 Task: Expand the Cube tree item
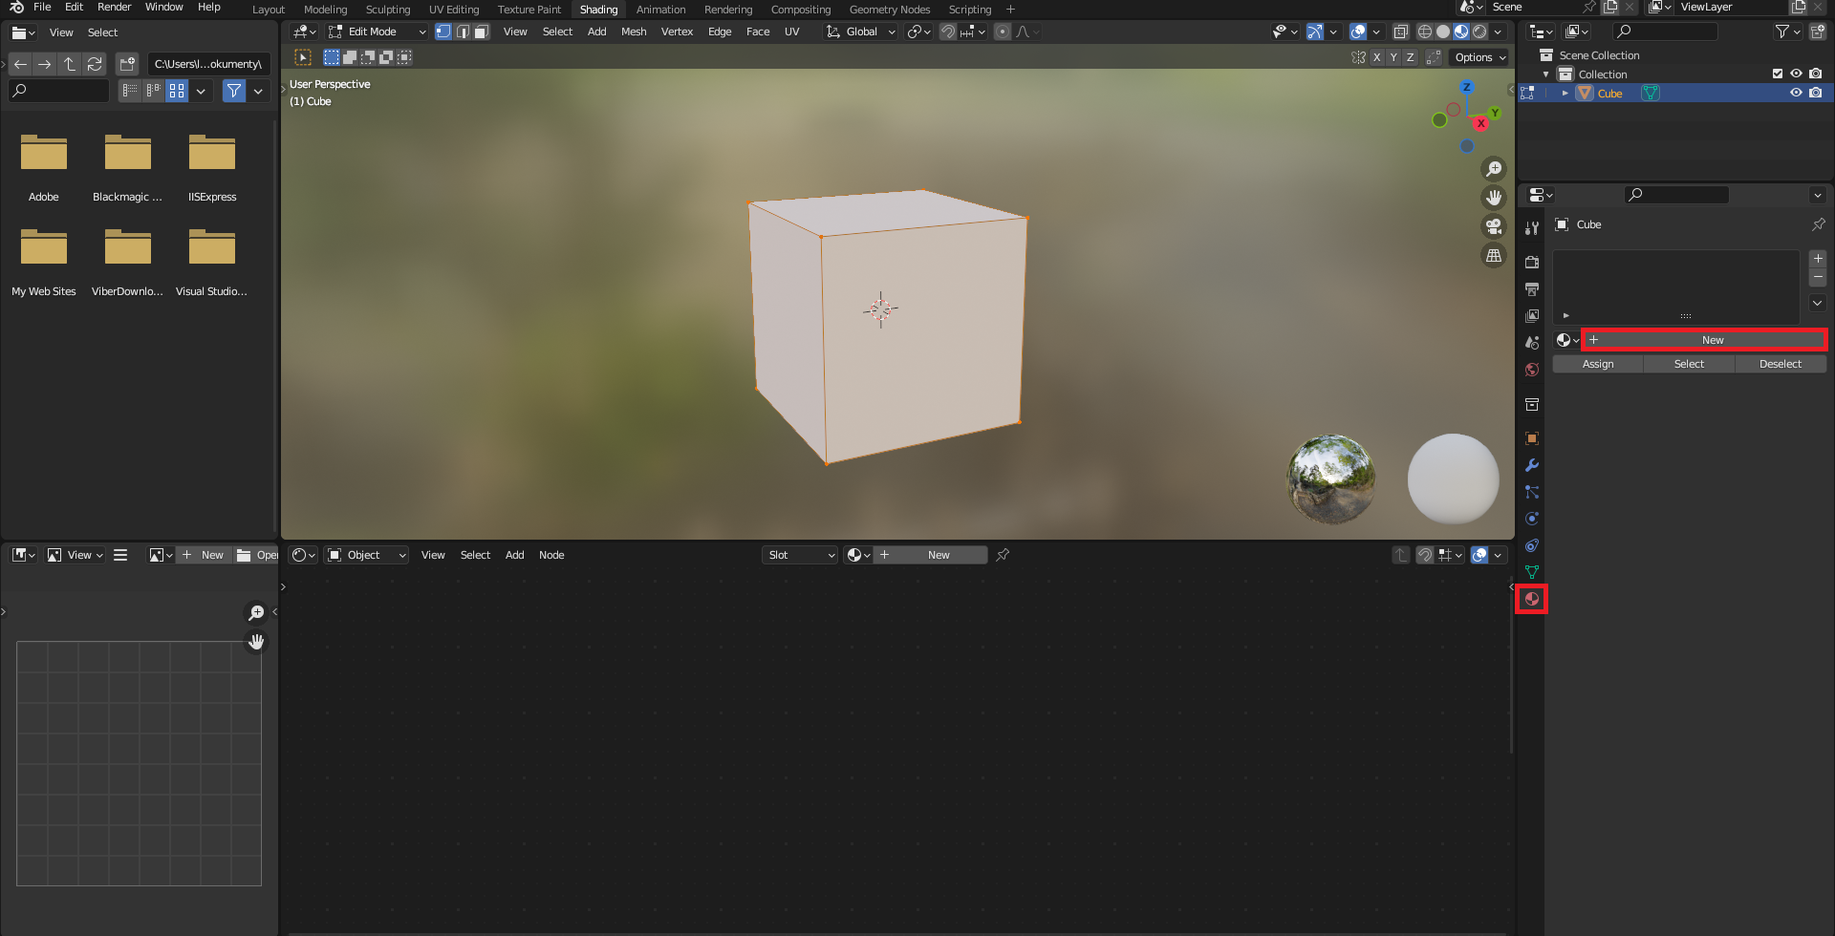pos(1565,93)
